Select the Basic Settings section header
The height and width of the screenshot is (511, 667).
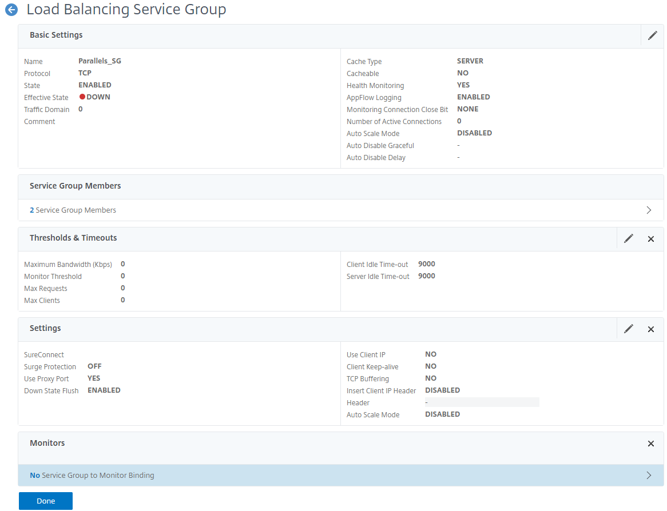click(56, 35)
